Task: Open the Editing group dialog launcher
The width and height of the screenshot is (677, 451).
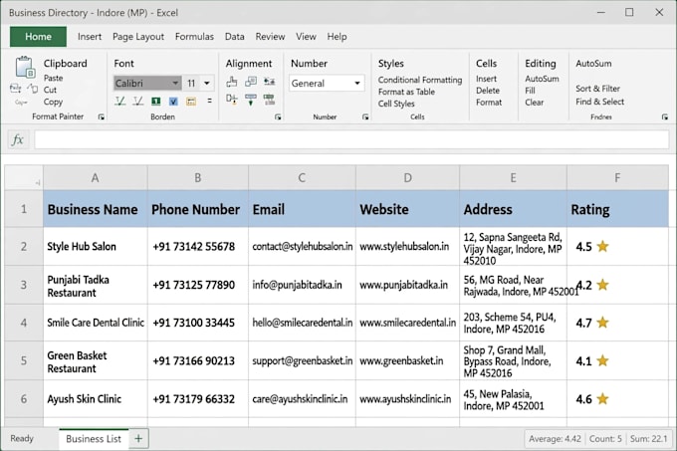Action: tap(665, 116)
